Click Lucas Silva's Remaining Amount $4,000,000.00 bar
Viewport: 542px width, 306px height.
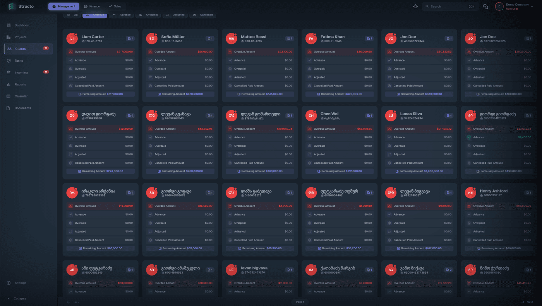click(x=419, y=171)
